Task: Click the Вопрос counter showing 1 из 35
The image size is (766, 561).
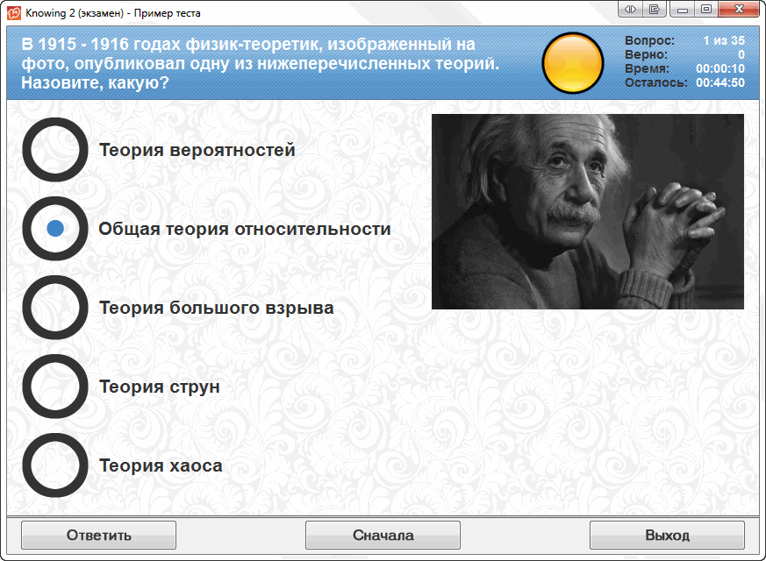Action: pyautogui.click(x=684, y=40)
